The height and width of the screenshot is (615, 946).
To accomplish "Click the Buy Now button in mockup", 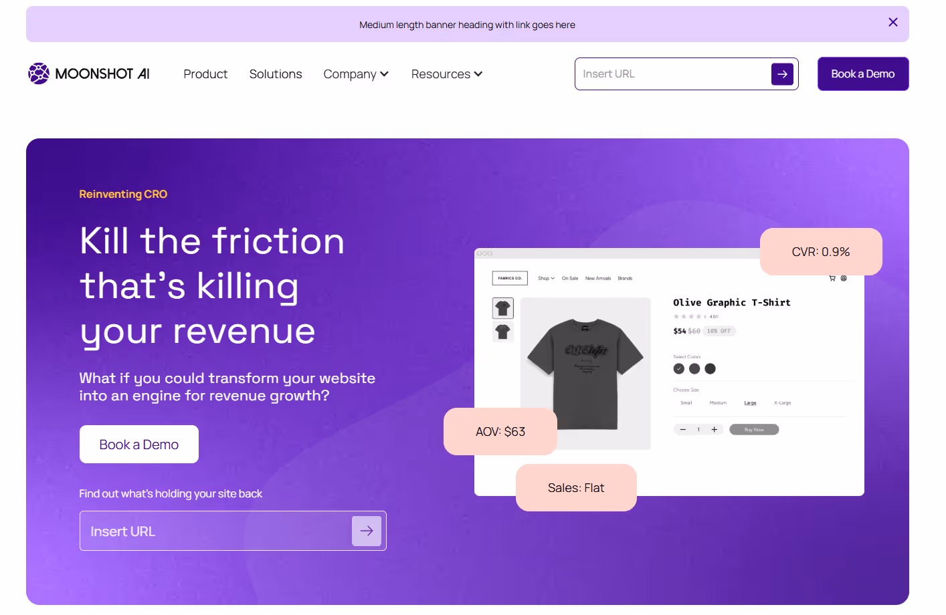I will click(x=754, y=429).
